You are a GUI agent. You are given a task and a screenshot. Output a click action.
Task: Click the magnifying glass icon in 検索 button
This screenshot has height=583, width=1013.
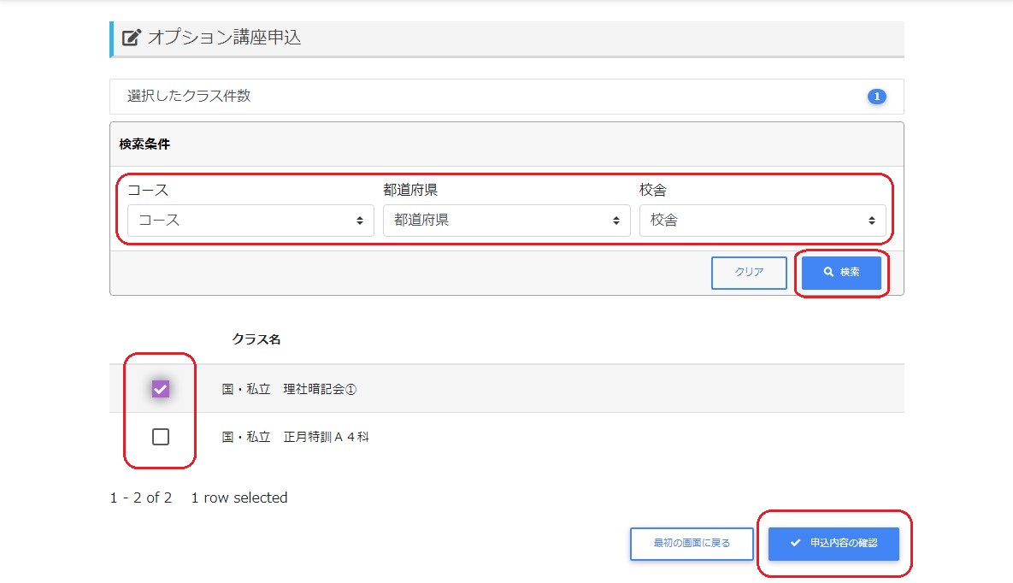(828, 272)
